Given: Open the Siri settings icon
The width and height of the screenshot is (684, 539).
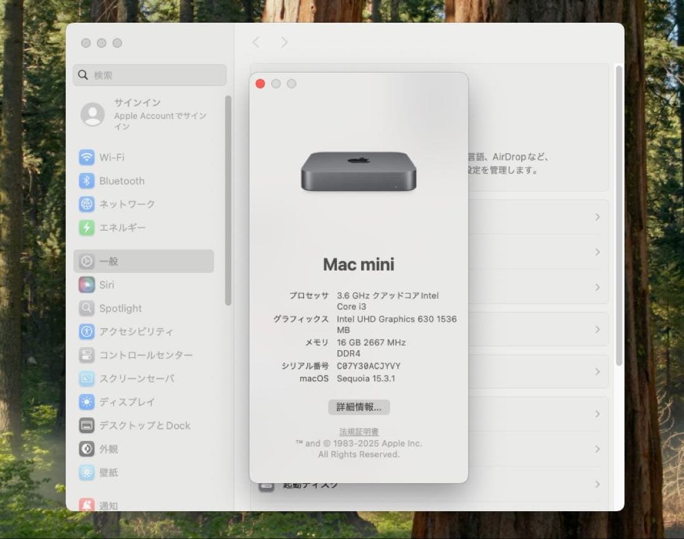Looking at the screenshot, I should [x=86, y=284].
